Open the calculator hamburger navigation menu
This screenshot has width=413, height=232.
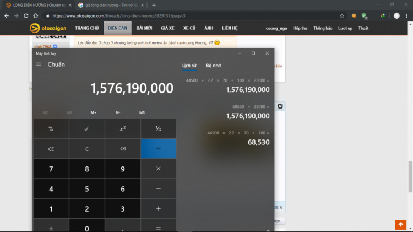point(39,64)
